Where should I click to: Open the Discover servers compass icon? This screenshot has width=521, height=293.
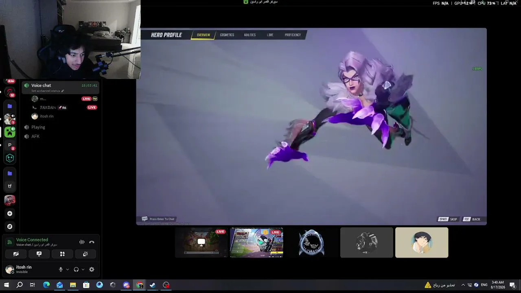[10, 227]
